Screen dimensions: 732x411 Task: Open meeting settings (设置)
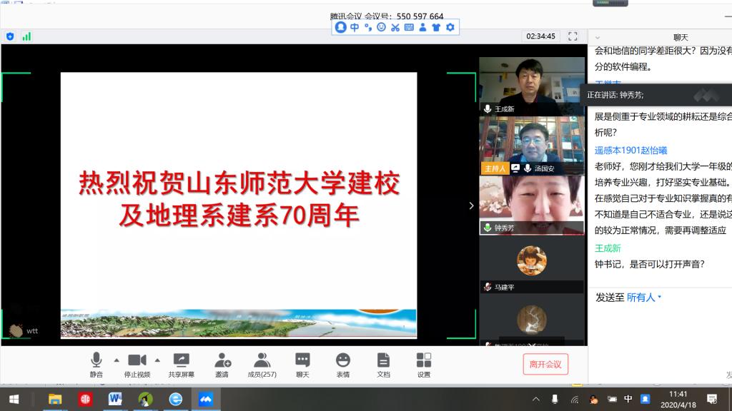click(424, 364)
